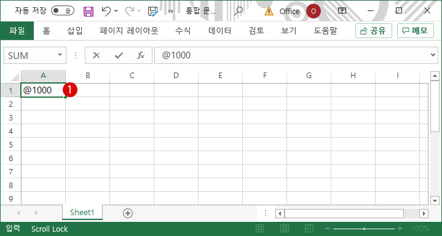Cancel entry with the X icon

[97, 55]
